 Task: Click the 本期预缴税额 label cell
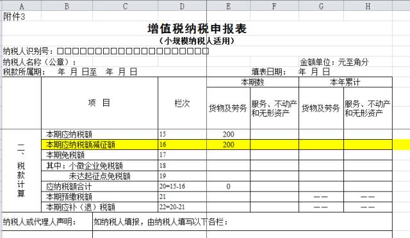pyautogui.click(x=100, y=197)
